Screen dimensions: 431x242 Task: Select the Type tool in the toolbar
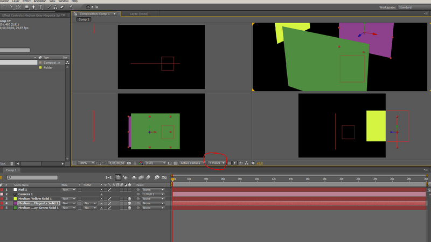coord(40,7)
